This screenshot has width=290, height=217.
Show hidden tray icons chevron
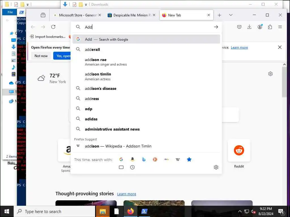[x=240, y=211]
